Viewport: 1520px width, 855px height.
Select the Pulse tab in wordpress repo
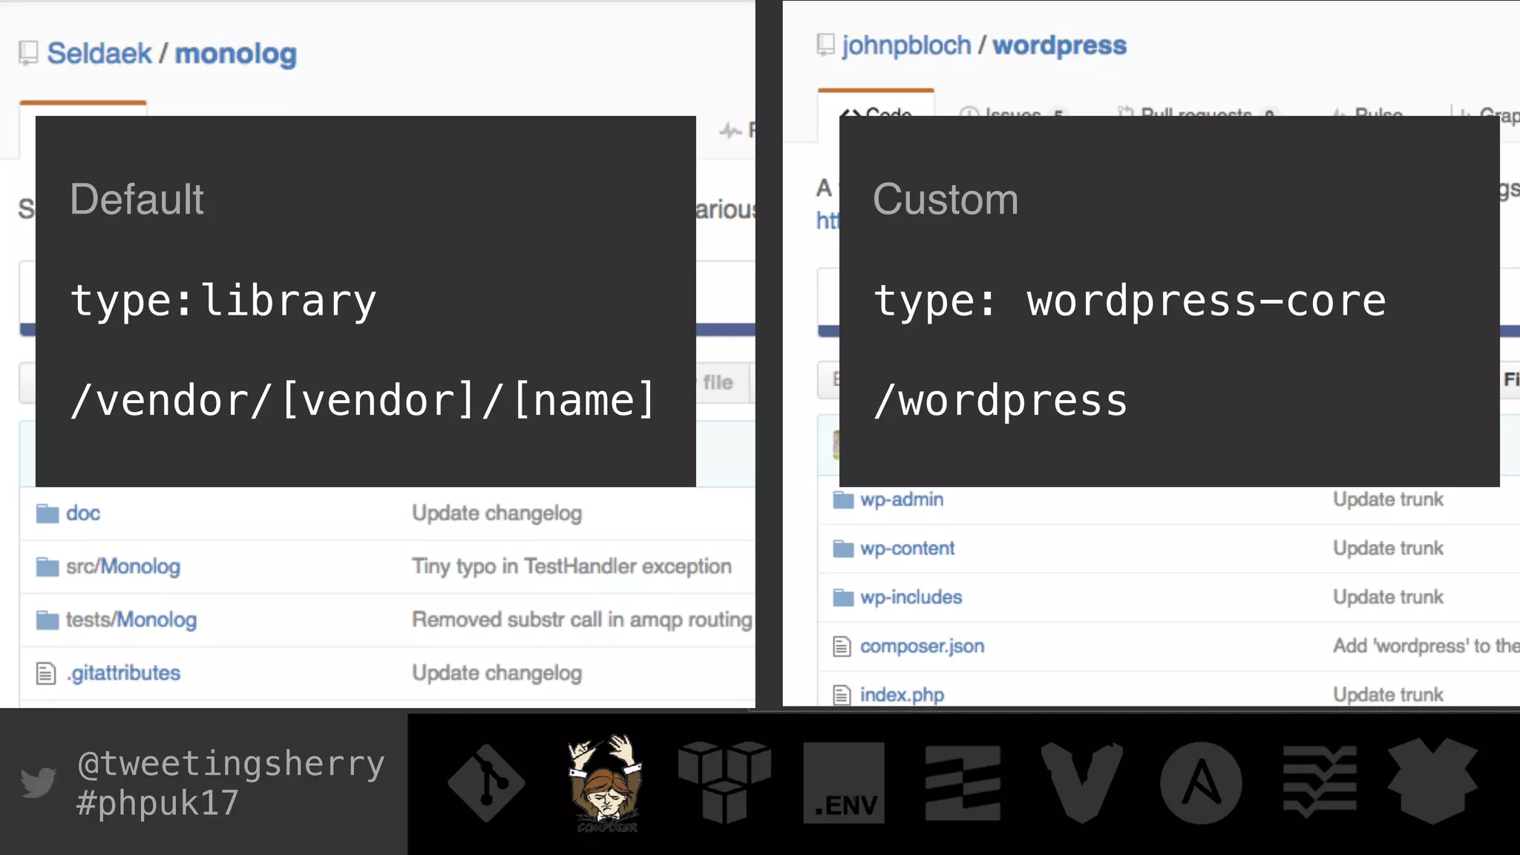[1369, 113]
